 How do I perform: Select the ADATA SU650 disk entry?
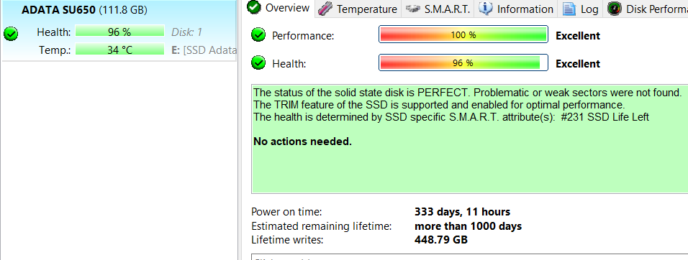tap(119, 31)
